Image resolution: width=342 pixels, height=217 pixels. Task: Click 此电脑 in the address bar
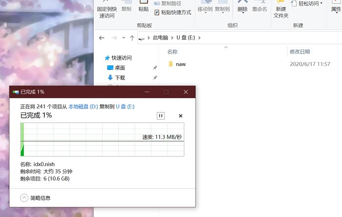(x=161, y=38)
